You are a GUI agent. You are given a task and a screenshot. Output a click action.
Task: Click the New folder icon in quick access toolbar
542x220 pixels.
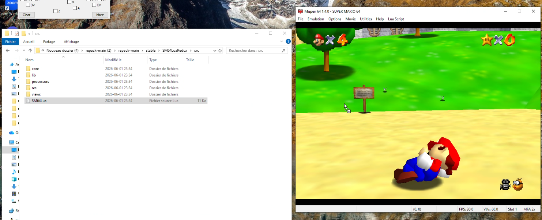click(x=23, y=33)
